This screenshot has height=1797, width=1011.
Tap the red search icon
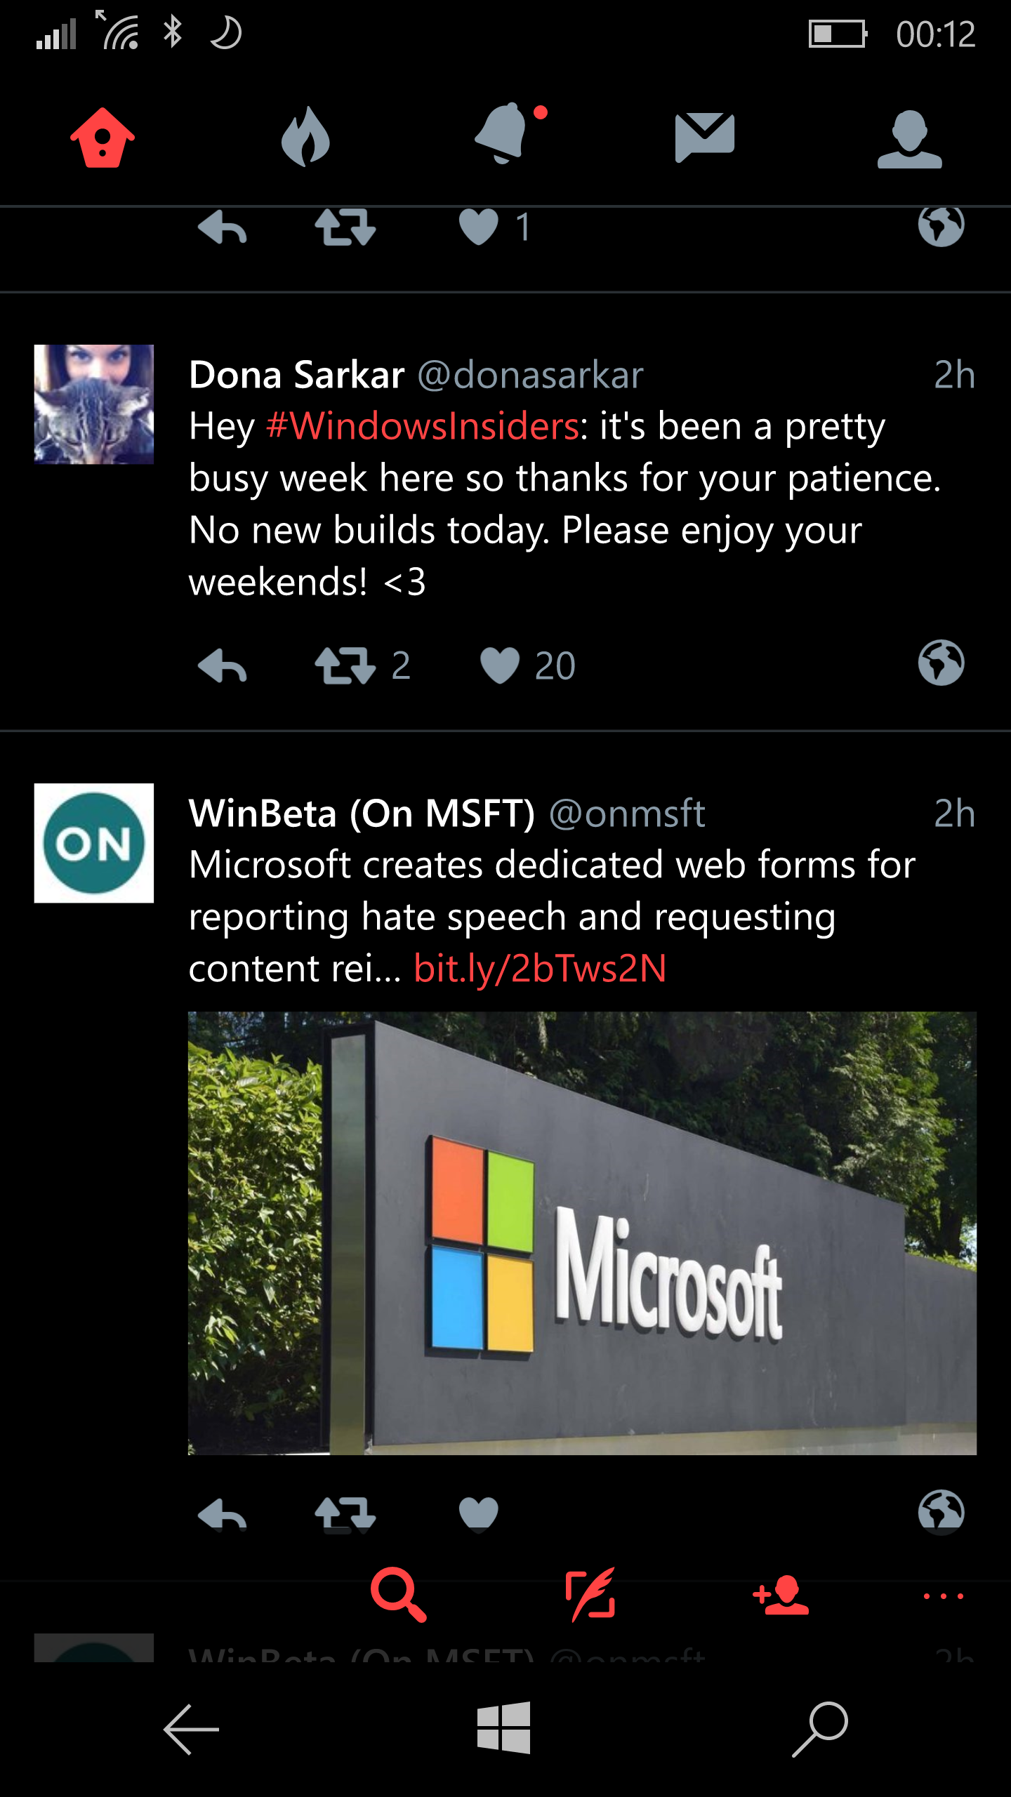point(397,1595)
